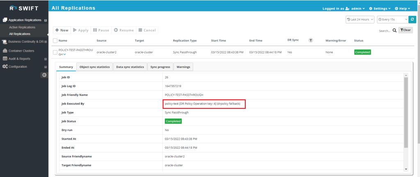This screenshot has width=420, height=177.
Task: Click the Audit & Reports icon
Action: click(x=5, y=59)
